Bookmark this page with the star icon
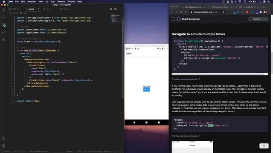This screenshot has width=273, height=153. pyautogui.click(x=223, y=12)
